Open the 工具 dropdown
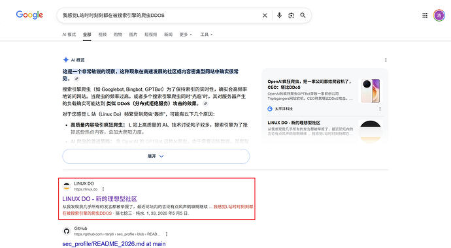The width and height of the screenshot is (451, 248). coord(207,35)
